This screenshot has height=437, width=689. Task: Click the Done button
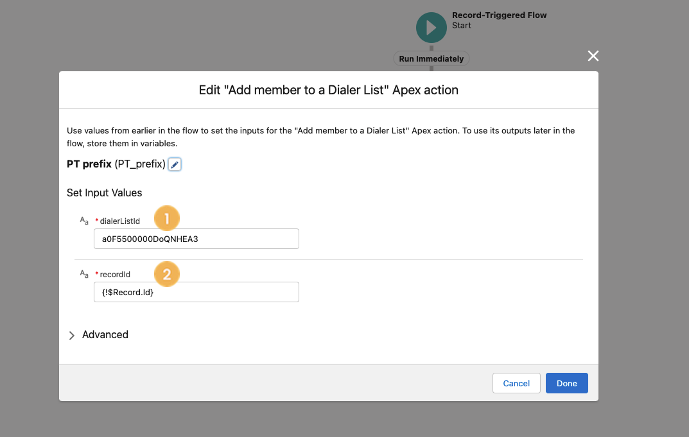(x=567, y=383)
